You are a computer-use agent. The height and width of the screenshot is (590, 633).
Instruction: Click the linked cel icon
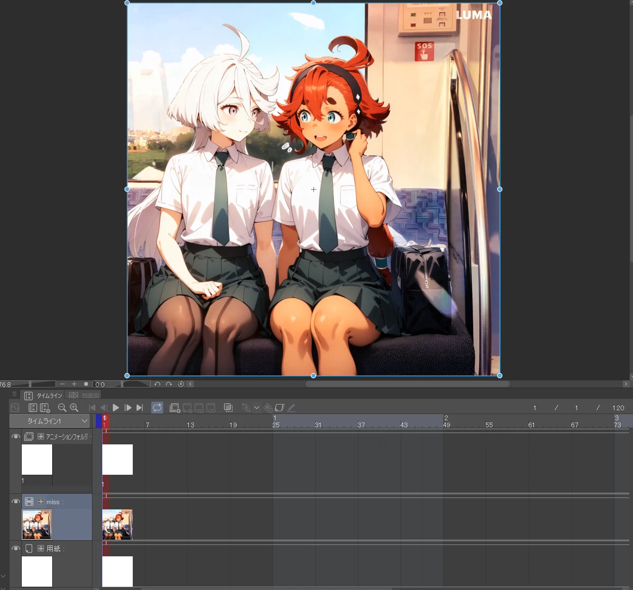[199, 408]
